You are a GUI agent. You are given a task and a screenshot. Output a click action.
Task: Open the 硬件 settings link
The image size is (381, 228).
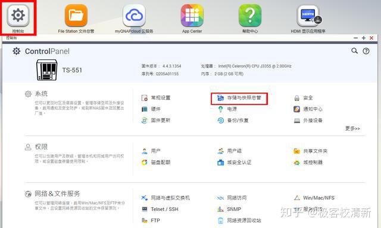[x=156, y=109]
